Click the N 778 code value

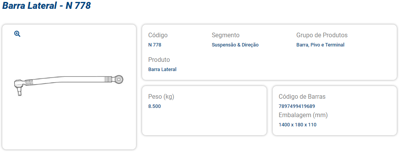coord(155,45)
